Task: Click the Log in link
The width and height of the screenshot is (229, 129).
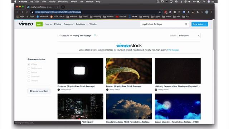Action: [48, 24]
